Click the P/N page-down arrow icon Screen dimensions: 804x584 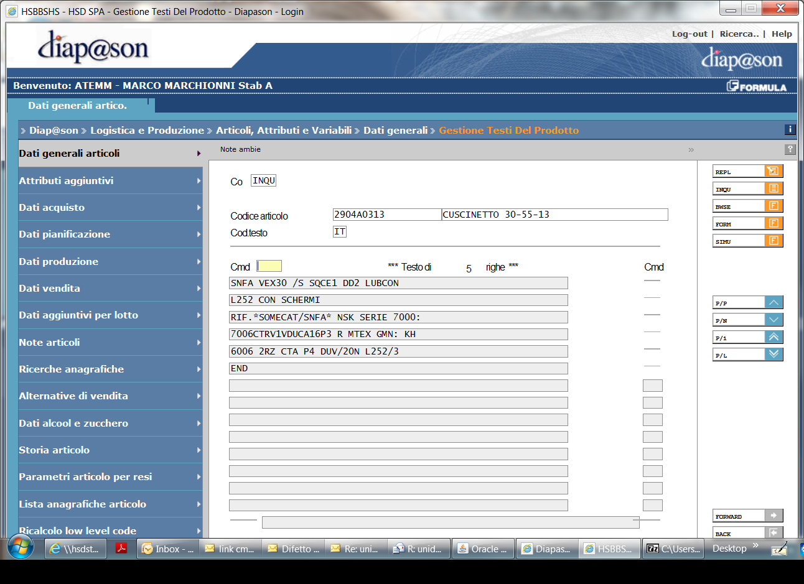774,320
